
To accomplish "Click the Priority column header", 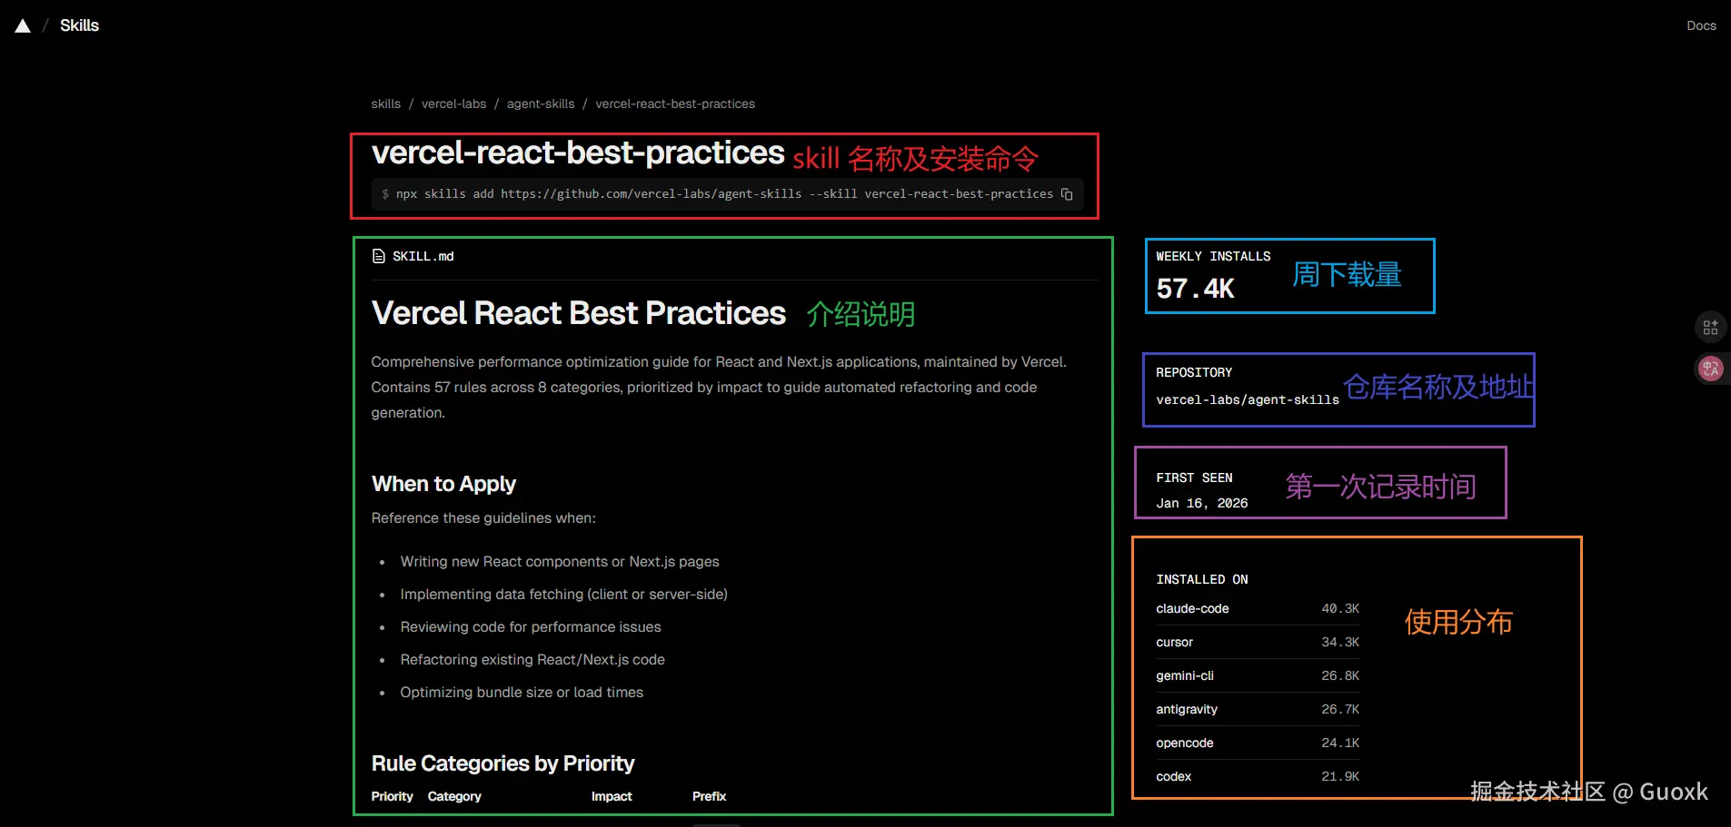I will [x=392, y=796].
